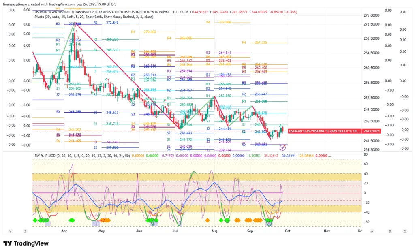Click the Z scale circle icon
Image resolution: width=415 pixels, height=252 pixels.
coord(25,231)
